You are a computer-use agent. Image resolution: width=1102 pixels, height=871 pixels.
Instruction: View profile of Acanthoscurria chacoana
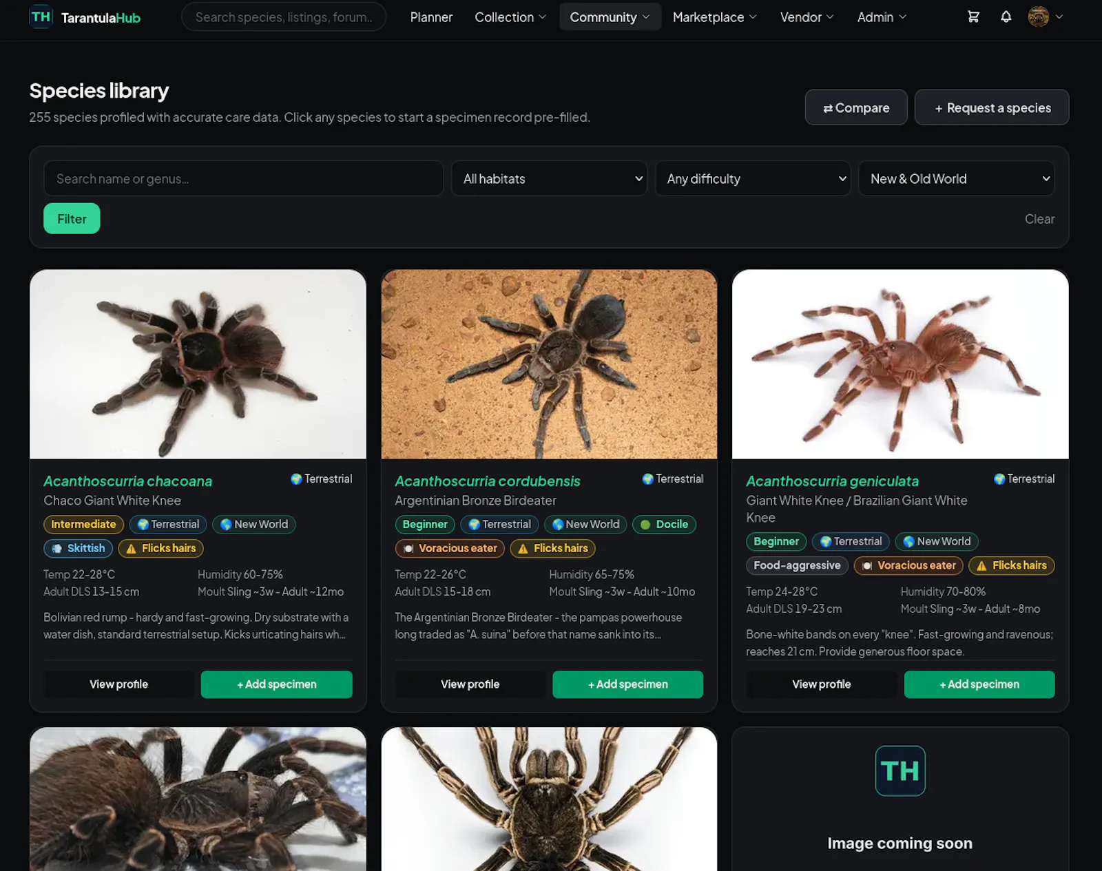(x=118, y=684)
